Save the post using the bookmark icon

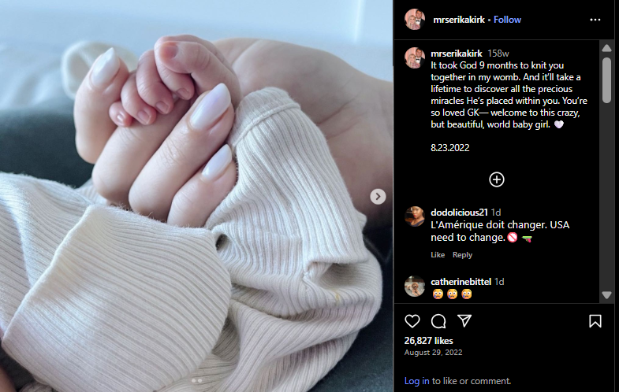tap(595, 321)
